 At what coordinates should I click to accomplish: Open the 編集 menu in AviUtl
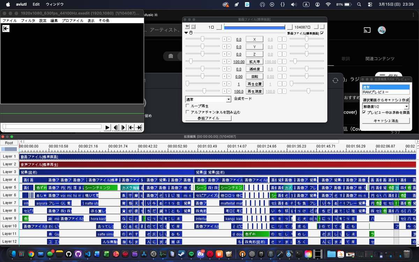(x=54, y=21)
